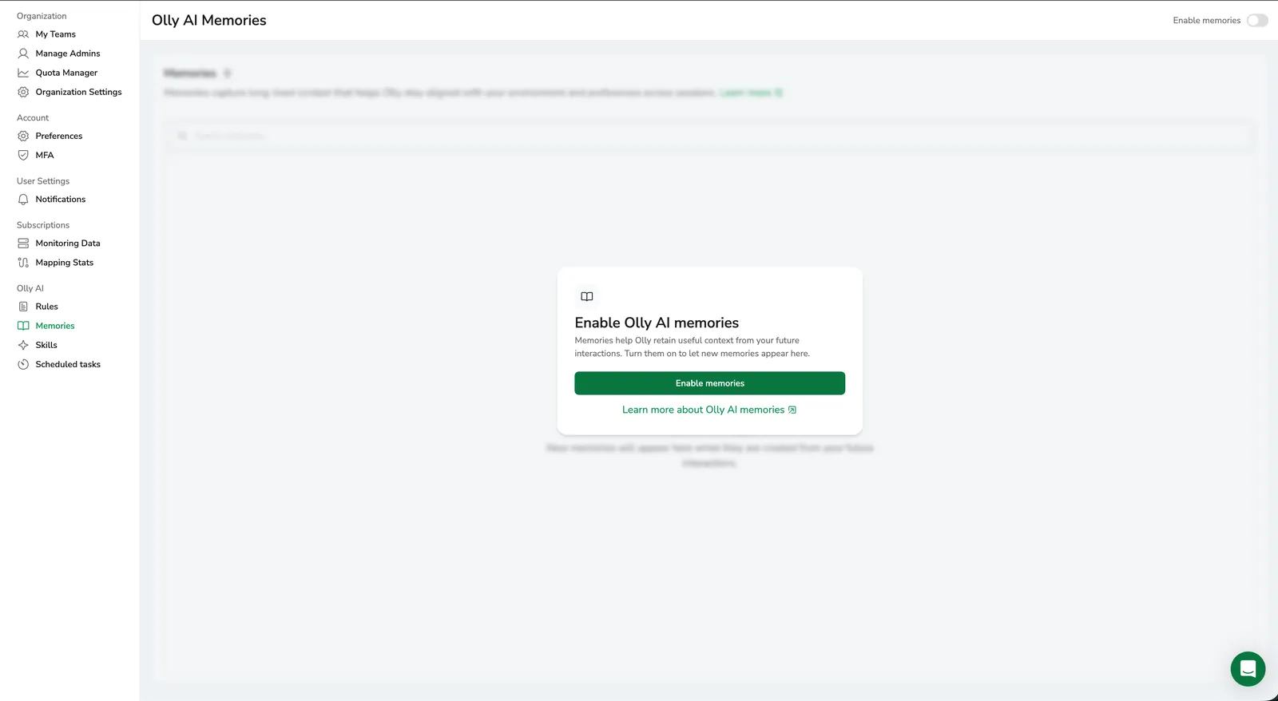Select Memories in the sidebar
The height and width of the screenshot is (701, 1278).
point(55,326)
